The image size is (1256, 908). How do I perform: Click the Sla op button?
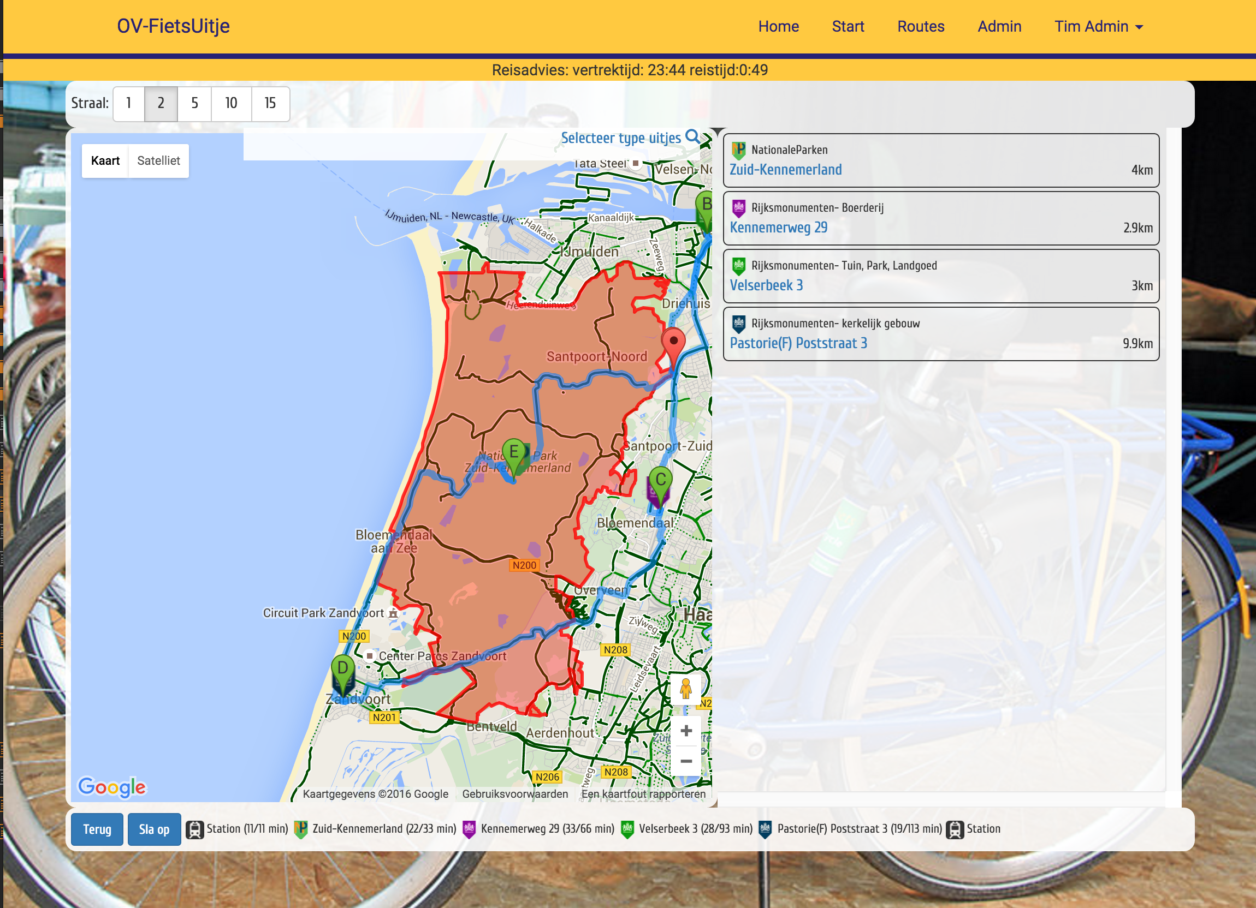click(x=154, y=829)
